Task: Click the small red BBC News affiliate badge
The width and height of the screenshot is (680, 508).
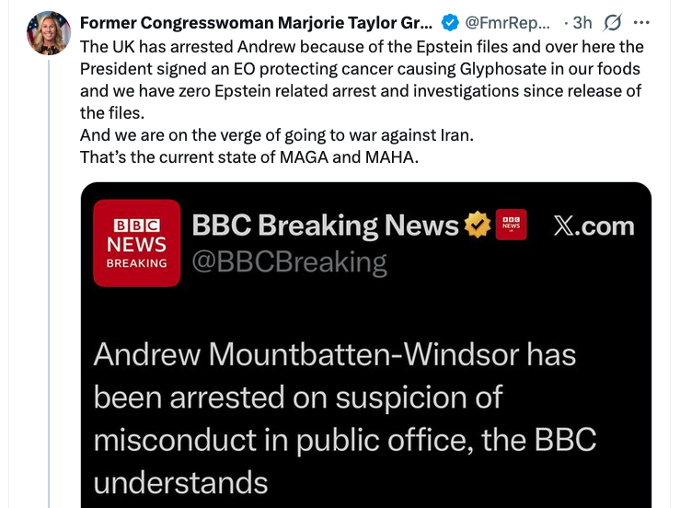Action: [512, 225]
